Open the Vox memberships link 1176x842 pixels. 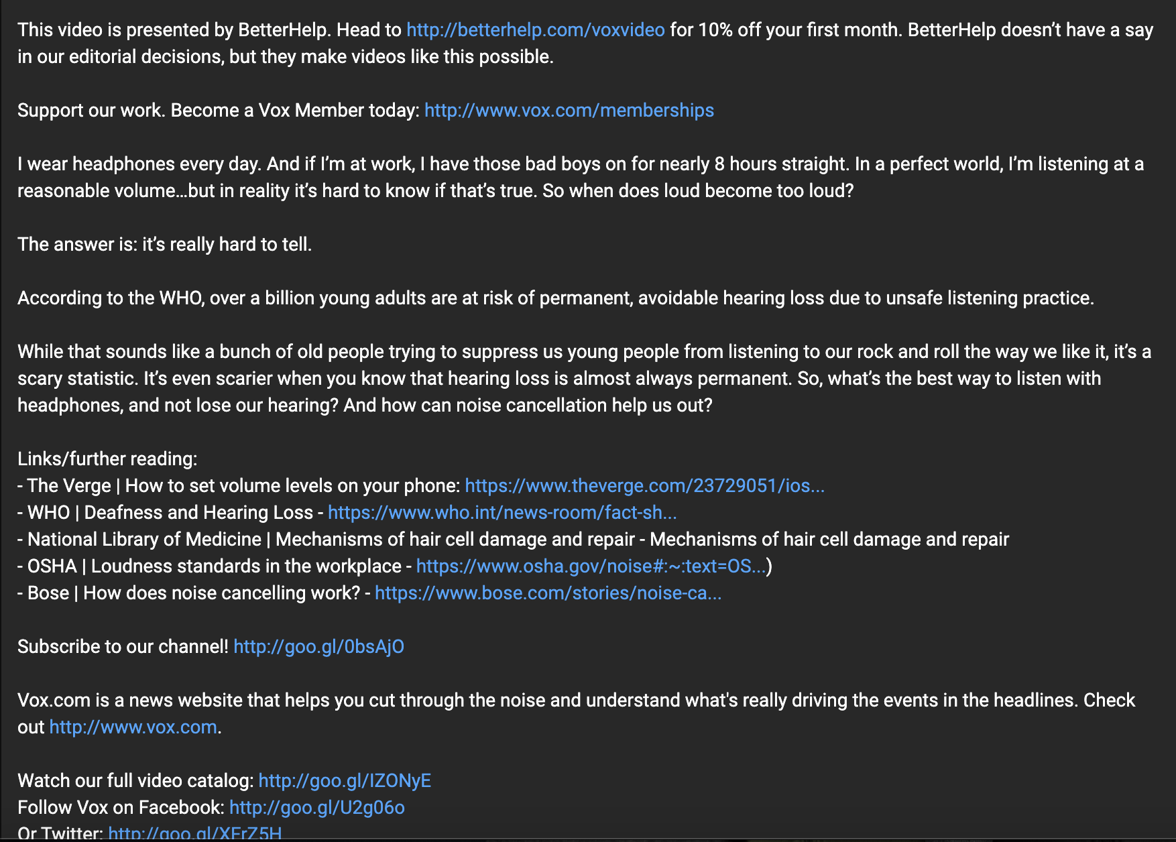pyautogui.click(x=569, y=111)
